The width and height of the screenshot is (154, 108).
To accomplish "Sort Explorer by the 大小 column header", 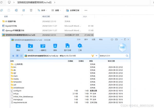I will (85, 17).
